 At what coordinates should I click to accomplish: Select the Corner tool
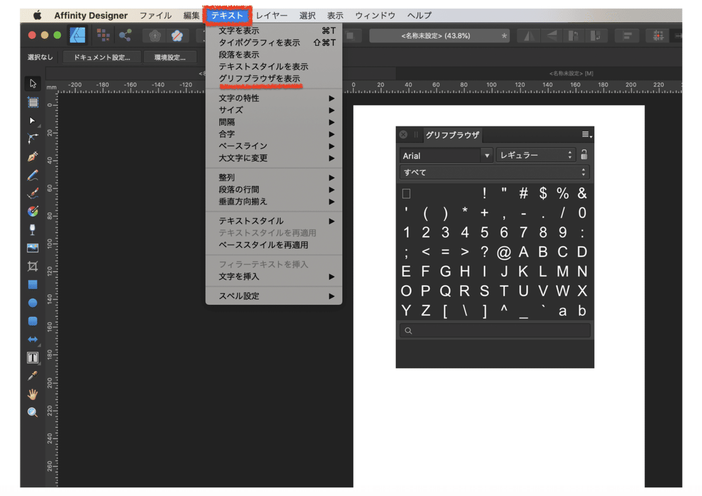pos(33,139)
